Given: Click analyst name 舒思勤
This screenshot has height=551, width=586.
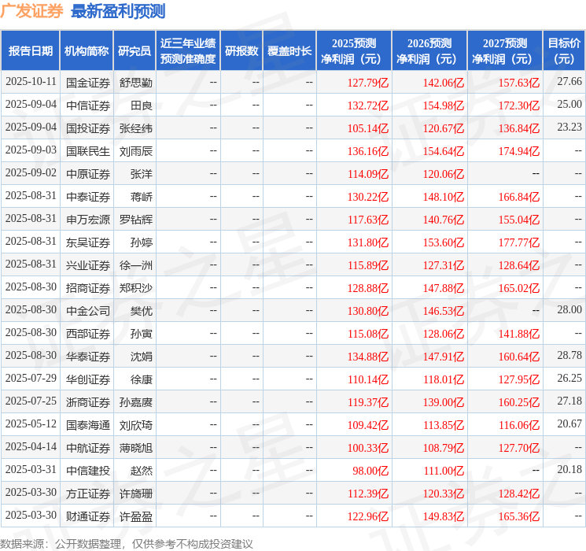Looking at the screenshot, I should 135,83.
